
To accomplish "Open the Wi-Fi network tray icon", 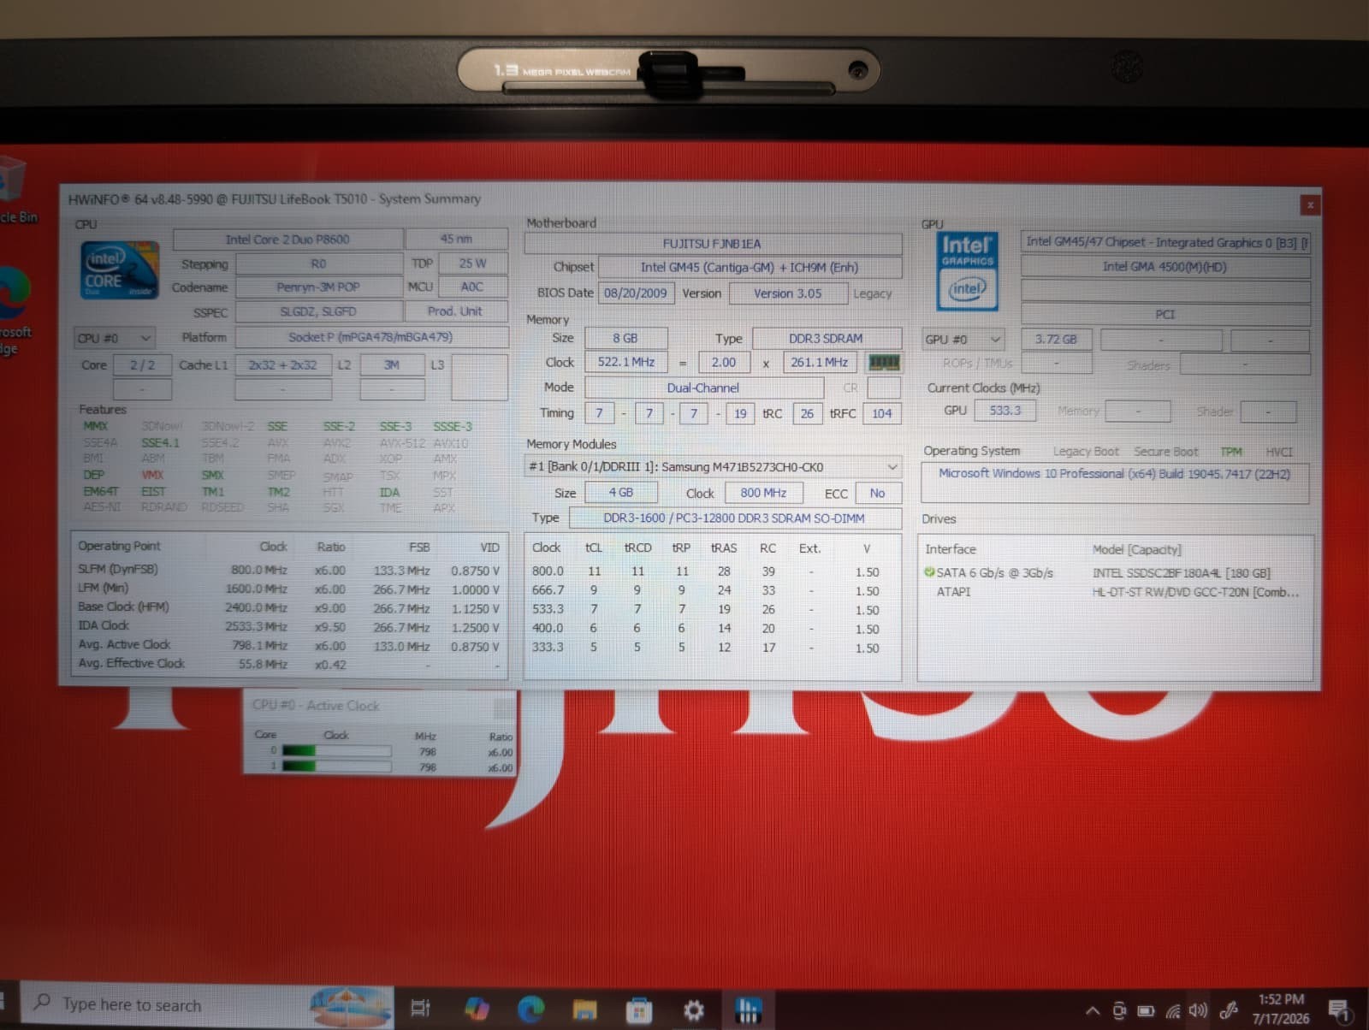I will (1173, 1011).
